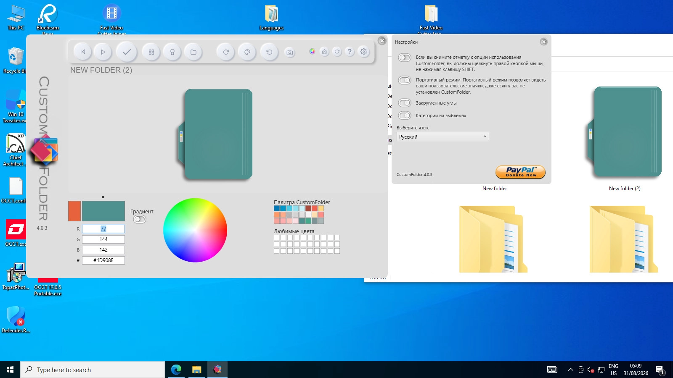673x378 pixels.
Task: Open settings with the gear icon
Action: [364, 51]
